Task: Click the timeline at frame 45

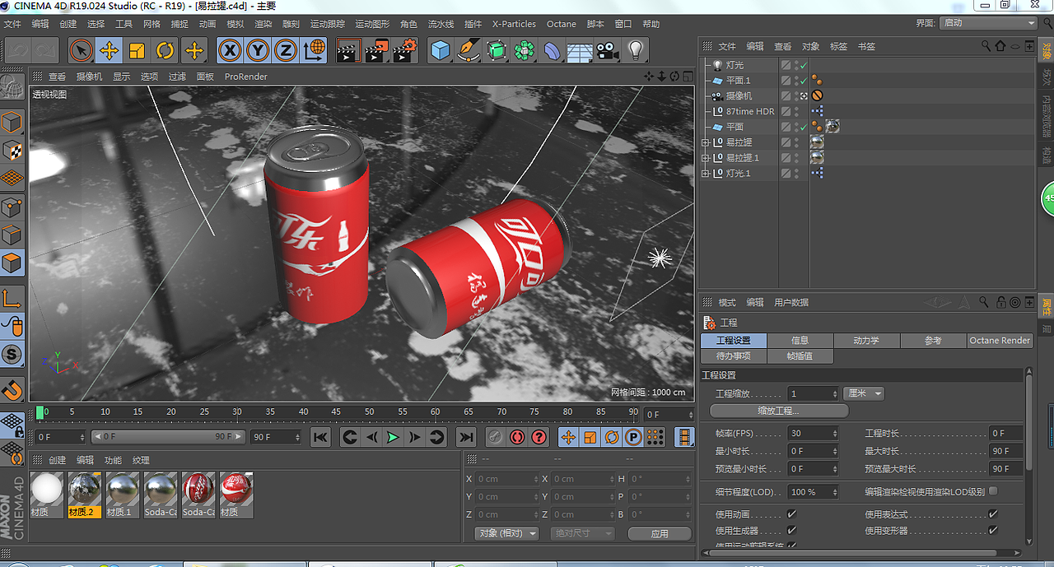Action: tap(336, 411)
